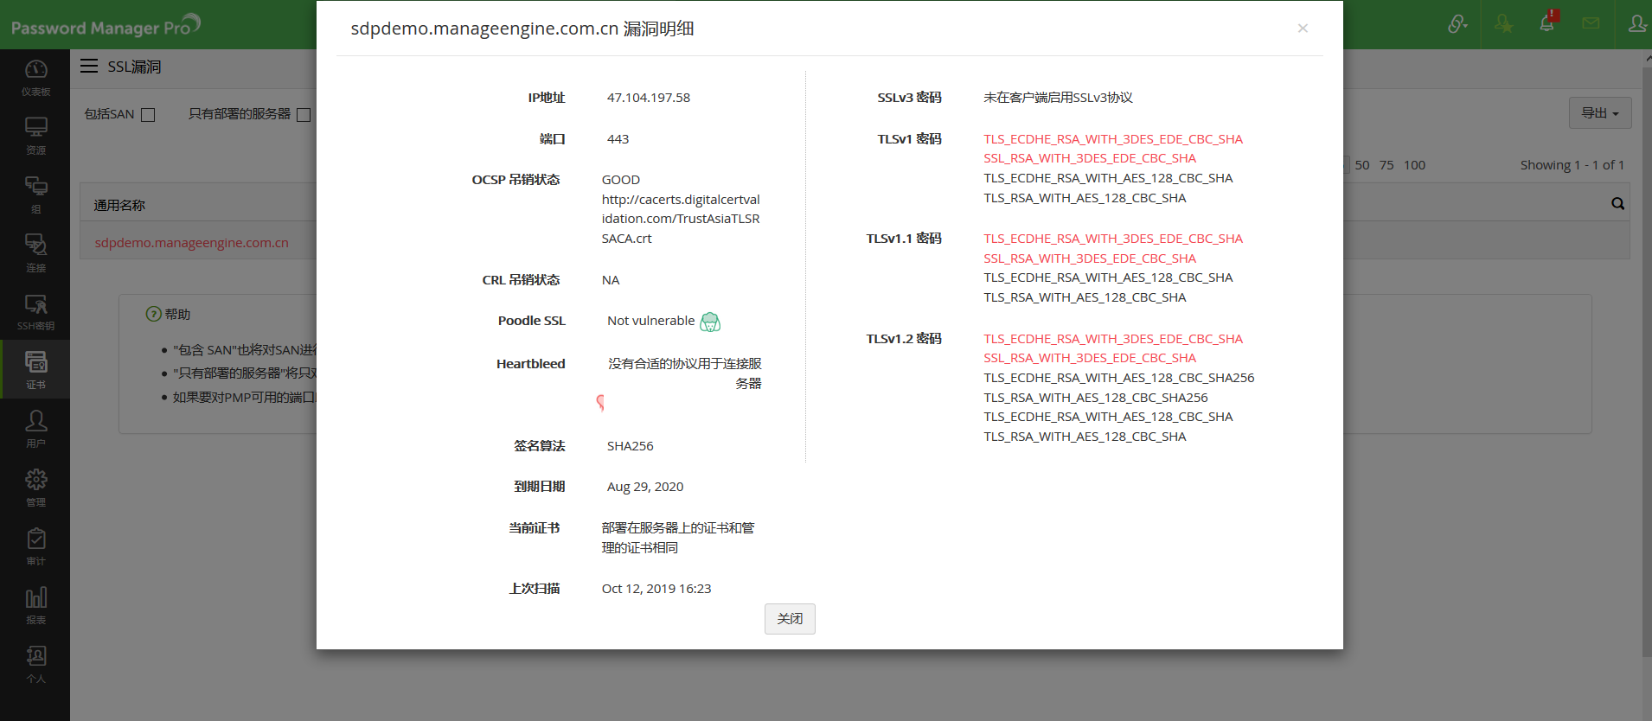This screenshot has width=1652, height=721.
Task: Set page size to 100
Action: click(x=1414, y=165)
